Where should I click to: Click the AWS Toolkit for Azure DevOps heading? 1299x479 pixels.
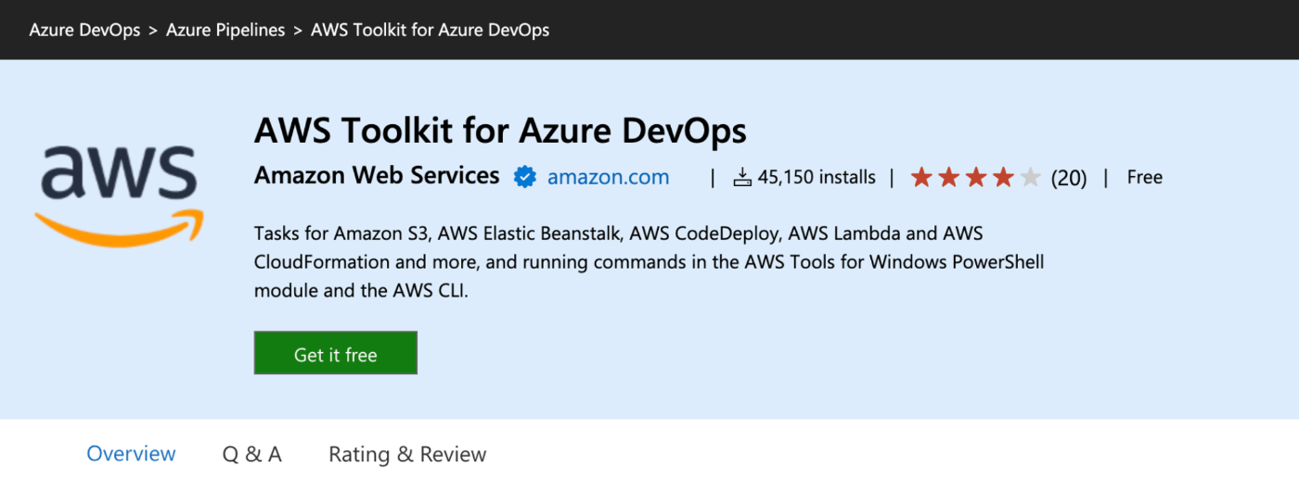click(500, 131)
